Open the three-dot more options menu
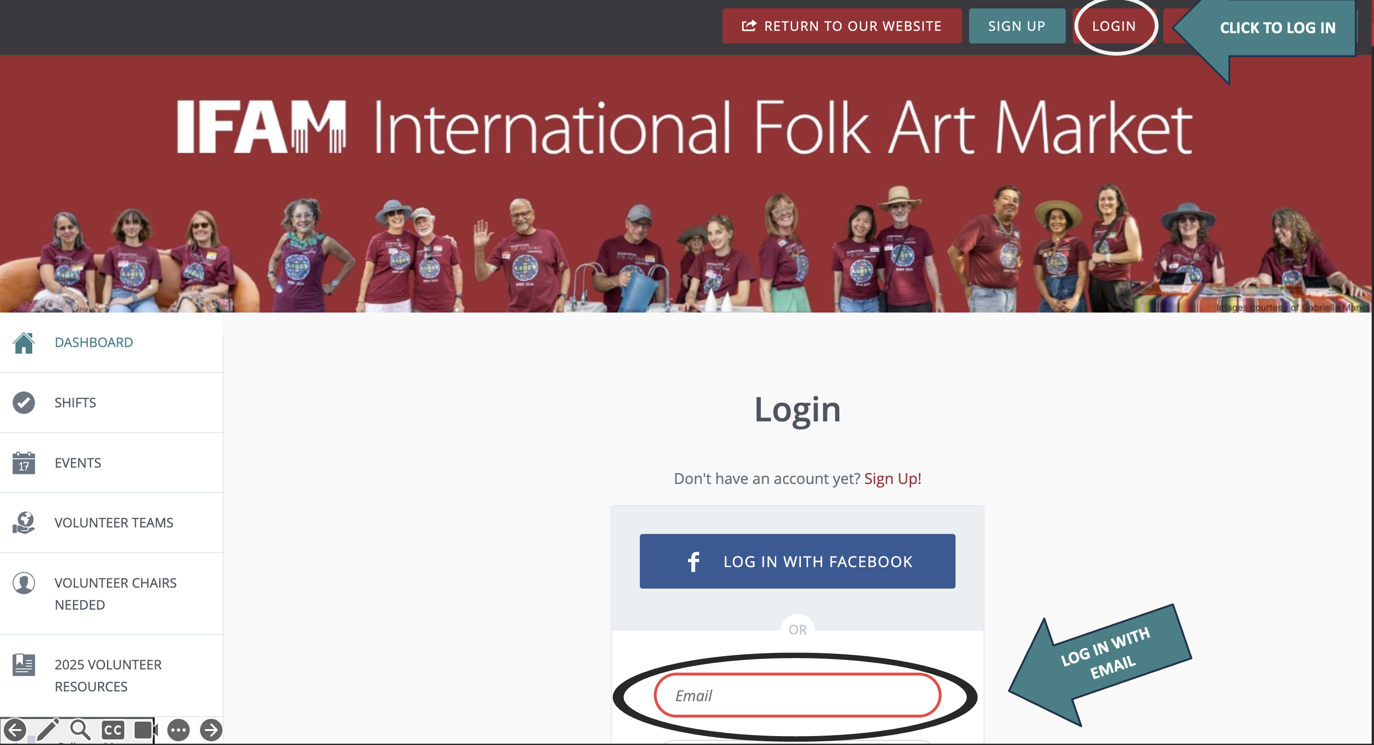 tap(178, 730)
